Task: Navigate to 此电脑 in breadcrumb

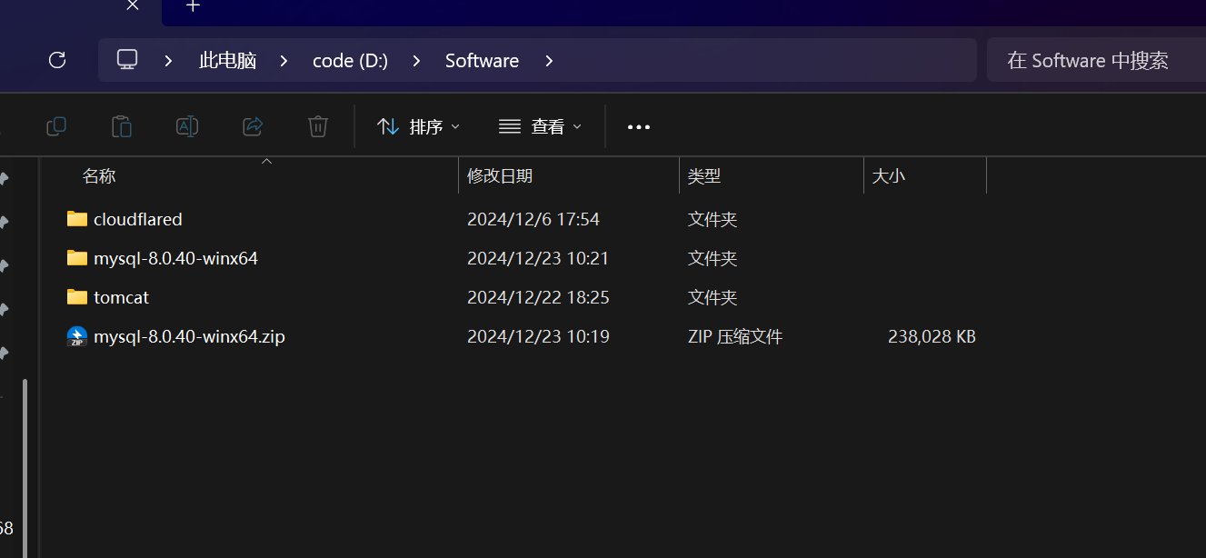Action: tap(227, 61)
